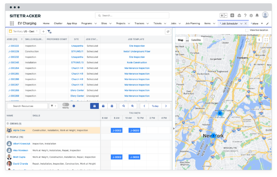Switch scheduler to the 1-day calendar view
Viewport: 277px width, 177px height.
click(94, 106)
